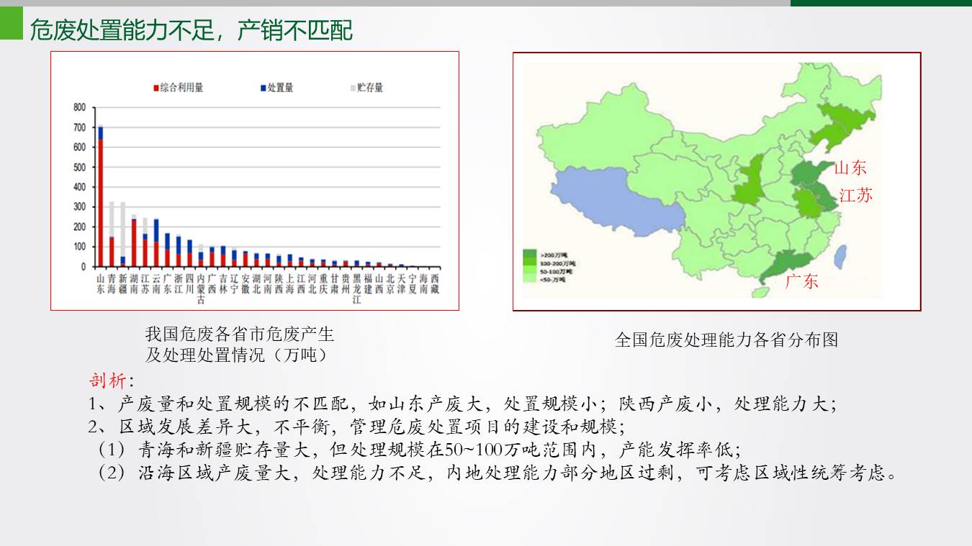The height and width of the screenshot is (546, 972).
Task: Select the caption 全国危废处理能力各省分布图
Action: click(x=726, y=340)
